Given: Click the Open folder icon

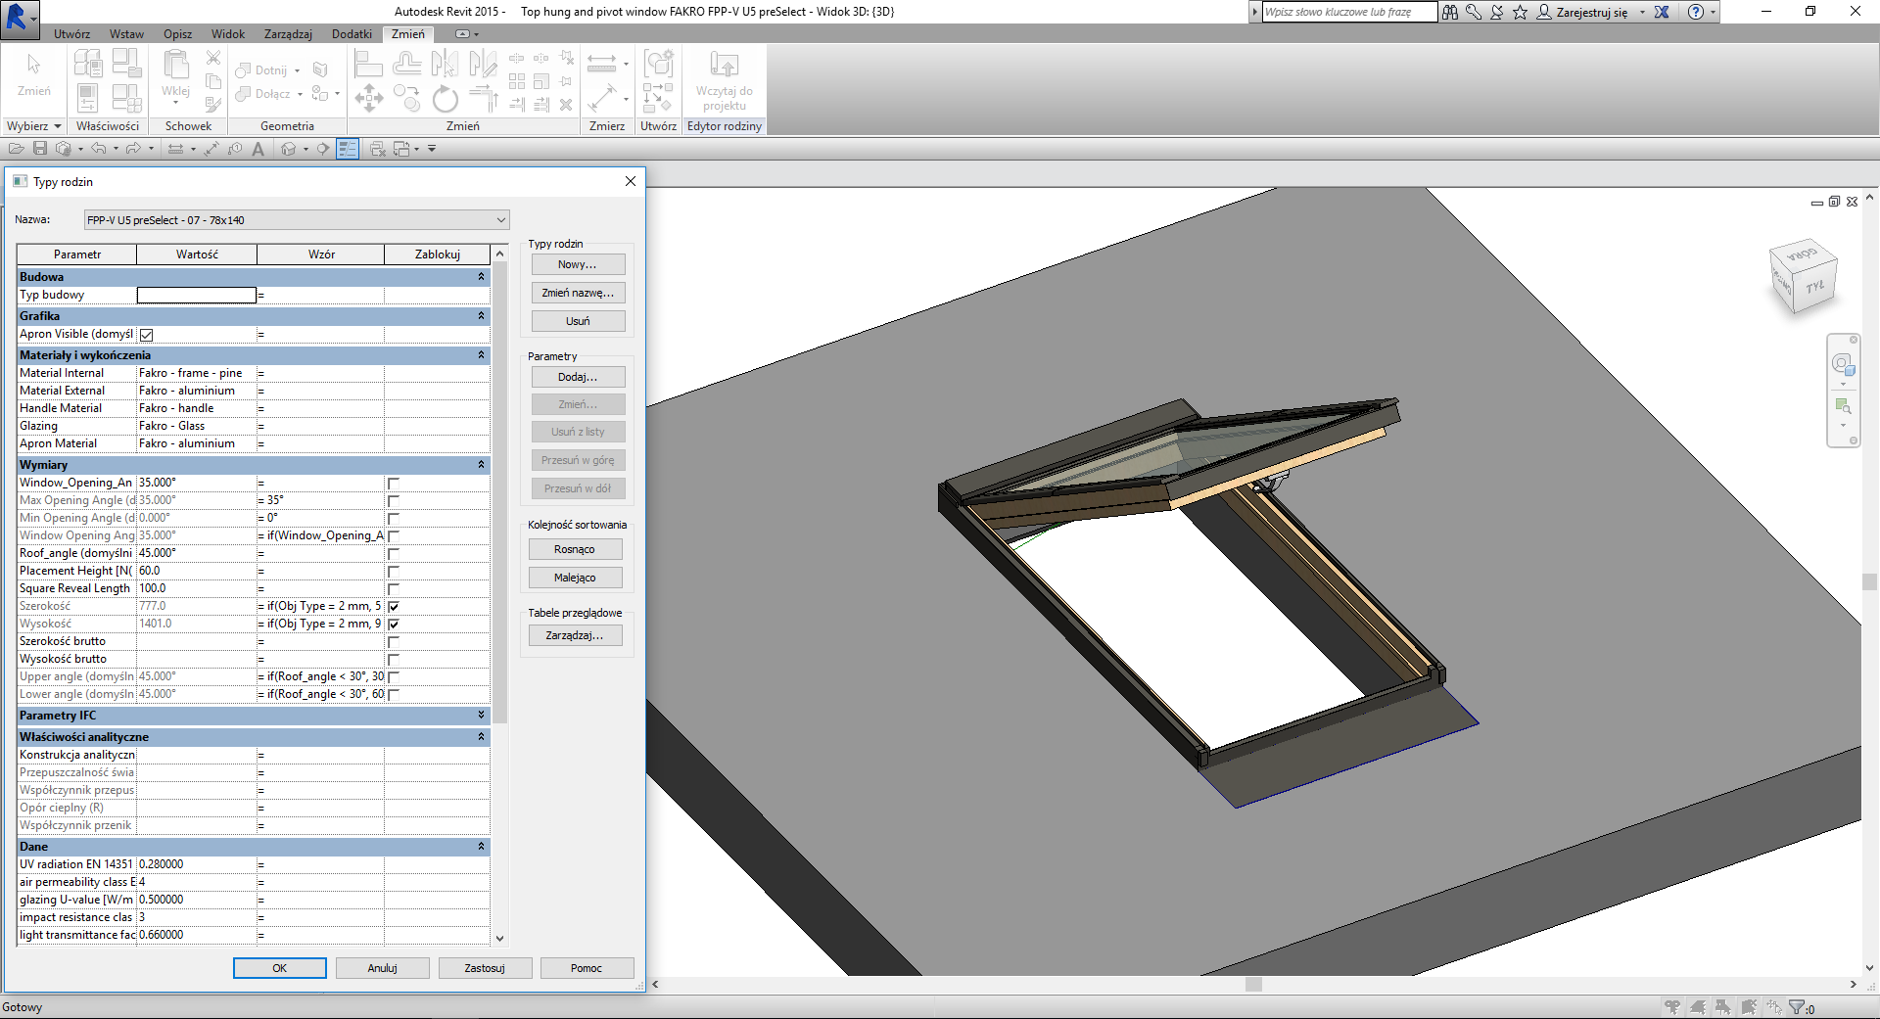Looking at the screenshot, I should coord(16,149).
